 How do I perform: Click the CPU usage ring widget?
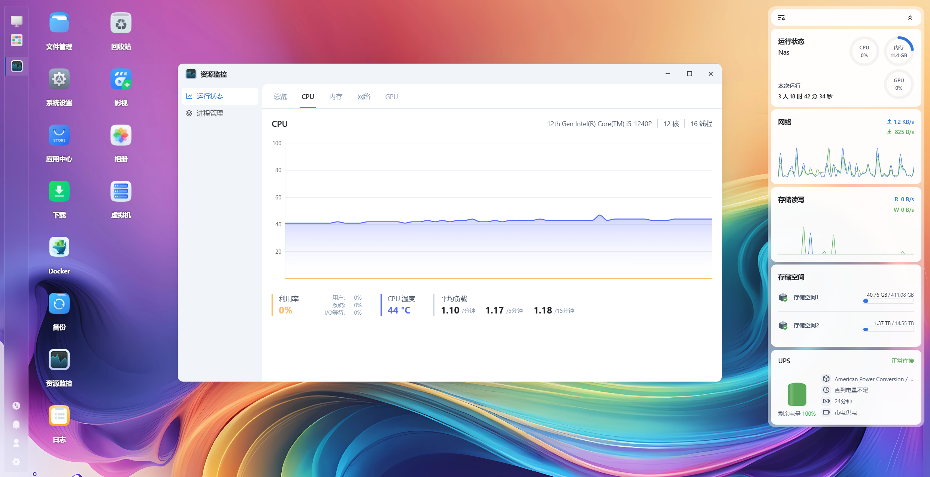click(x=864, y=52)
